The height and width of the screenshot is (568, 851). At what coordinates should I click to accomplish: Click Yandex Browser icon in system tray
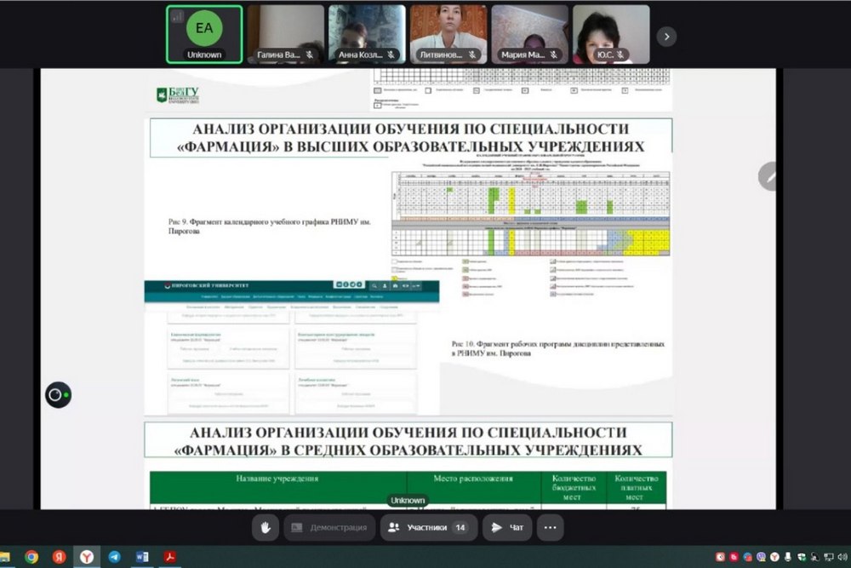pos(775,557)
